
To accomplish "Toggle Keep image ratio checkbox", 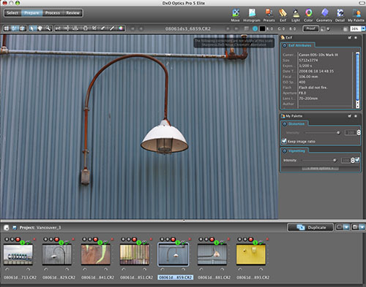I will (x=284, y=141).
